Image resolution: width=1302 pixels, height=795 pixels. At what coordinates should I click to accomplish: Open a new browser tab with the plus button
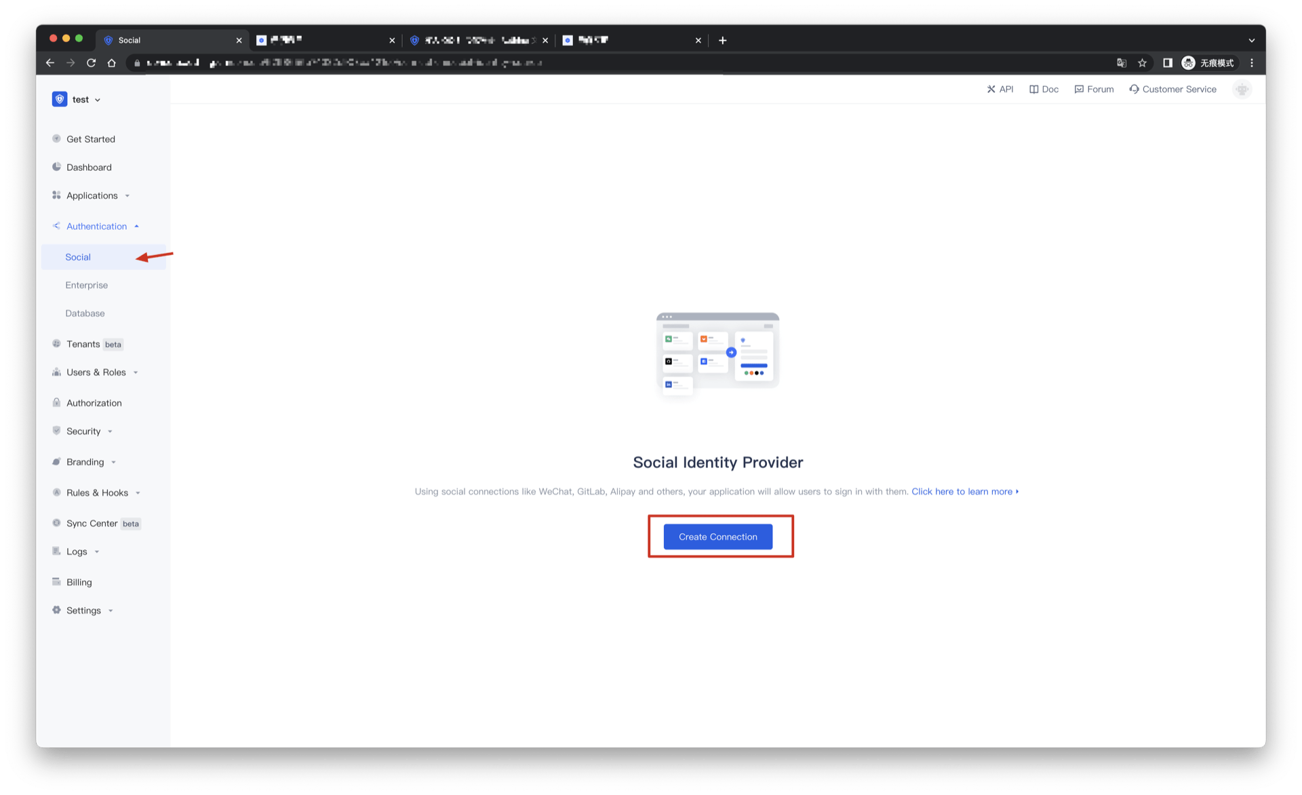[722, 40]
